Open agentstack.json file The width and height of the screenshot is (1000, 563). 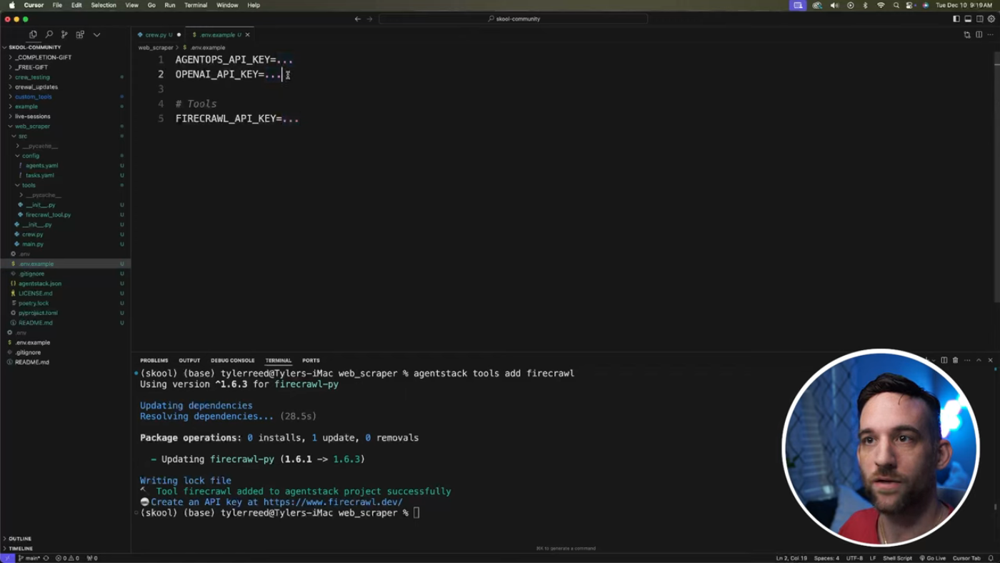coord(39,284)
